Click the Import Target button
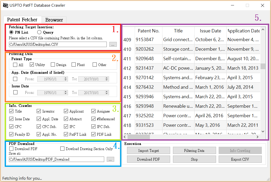The height and width of the screenshot is (182, 271). click(149, 150)
